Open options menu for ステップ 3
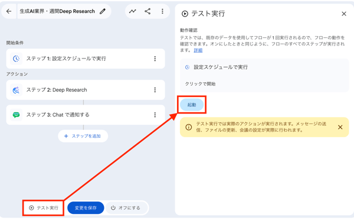Screen dimensions: 354x221 pyautogui.click(x=155, y=115)
